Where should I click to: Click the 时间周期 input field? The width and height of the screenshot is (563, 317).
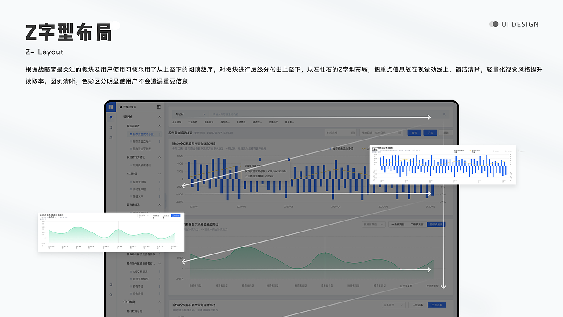tap(340, 133)
